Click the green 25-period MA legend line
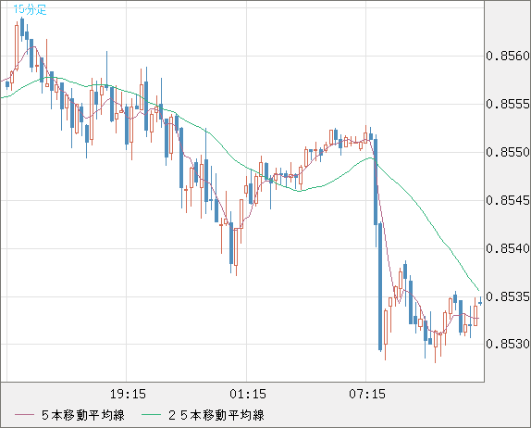531x428 pixels. click(x=151, y=415)
